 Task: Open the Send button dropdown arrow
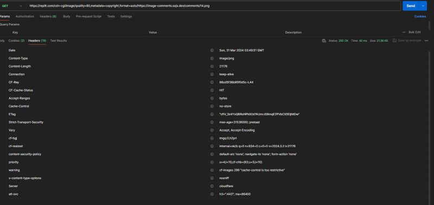pyautogui.click(x=423, y=6)
